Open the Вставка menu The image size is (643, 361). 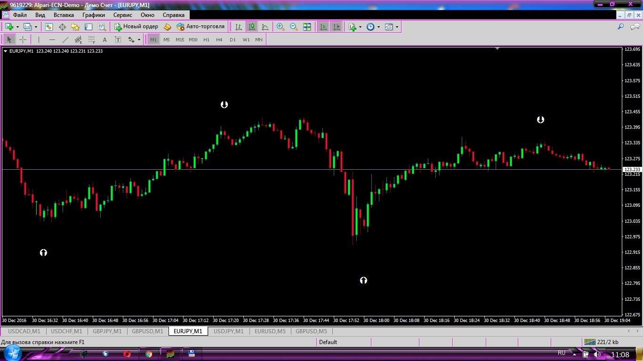click(64, 15)
